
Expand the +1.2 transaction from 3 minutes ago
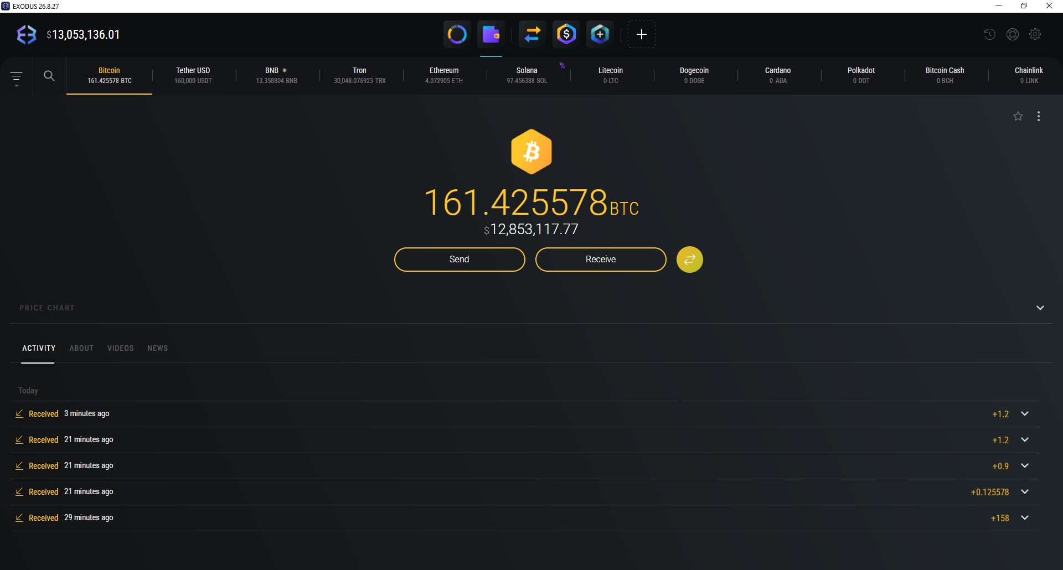(1025, 414)
